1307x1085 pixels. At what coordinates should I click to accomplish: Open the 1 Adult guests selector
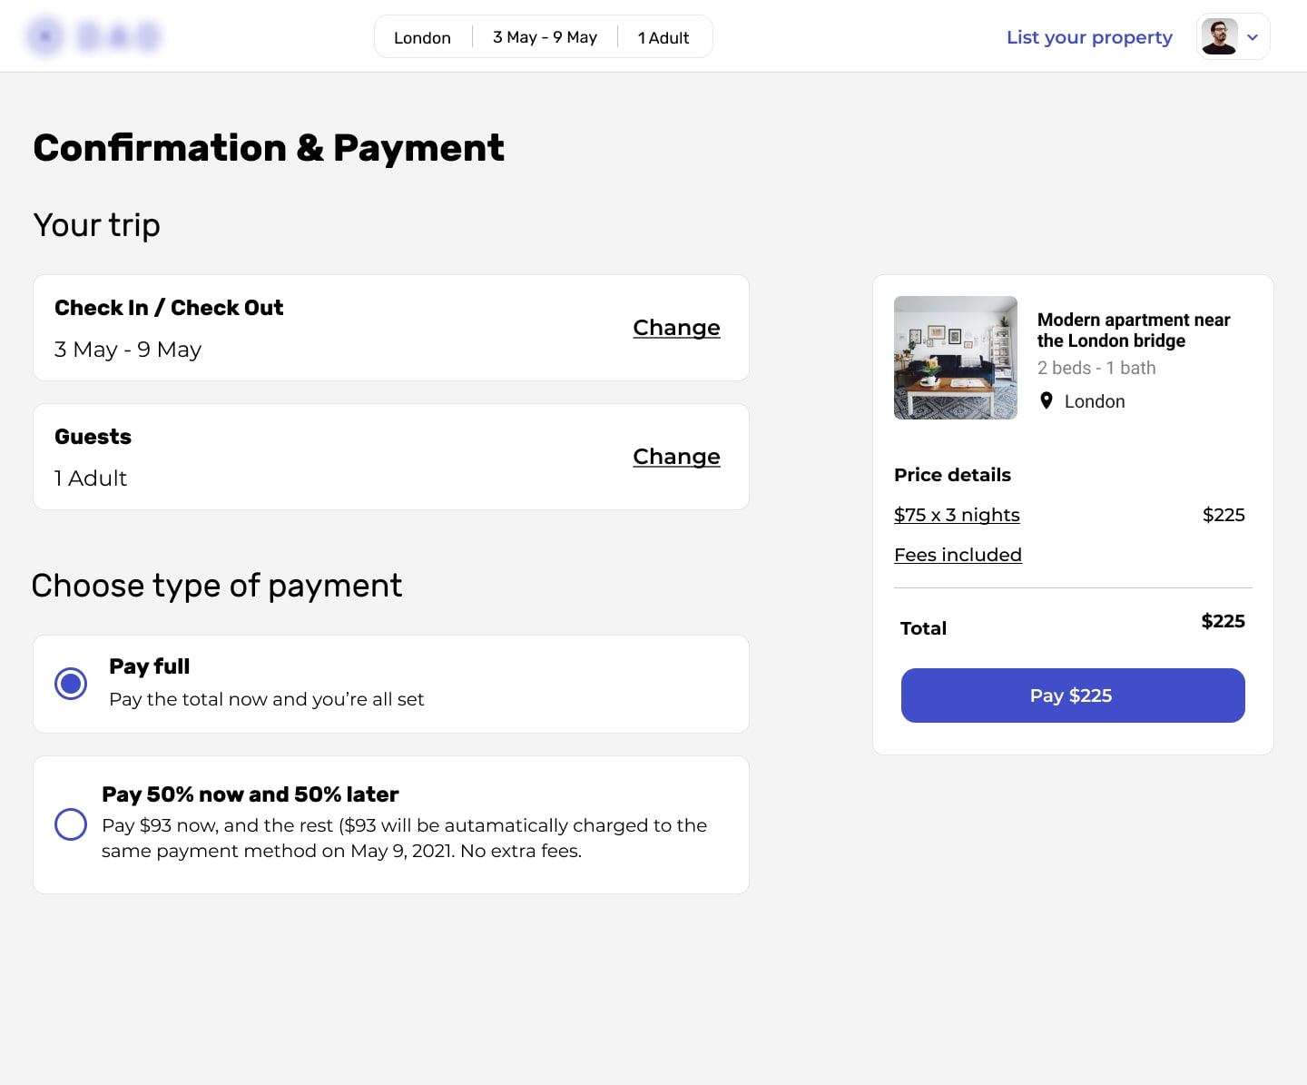point(663,37)
